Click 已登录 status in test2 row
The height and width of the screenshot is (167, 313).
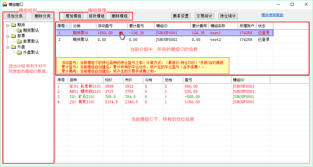coord(264,39)
